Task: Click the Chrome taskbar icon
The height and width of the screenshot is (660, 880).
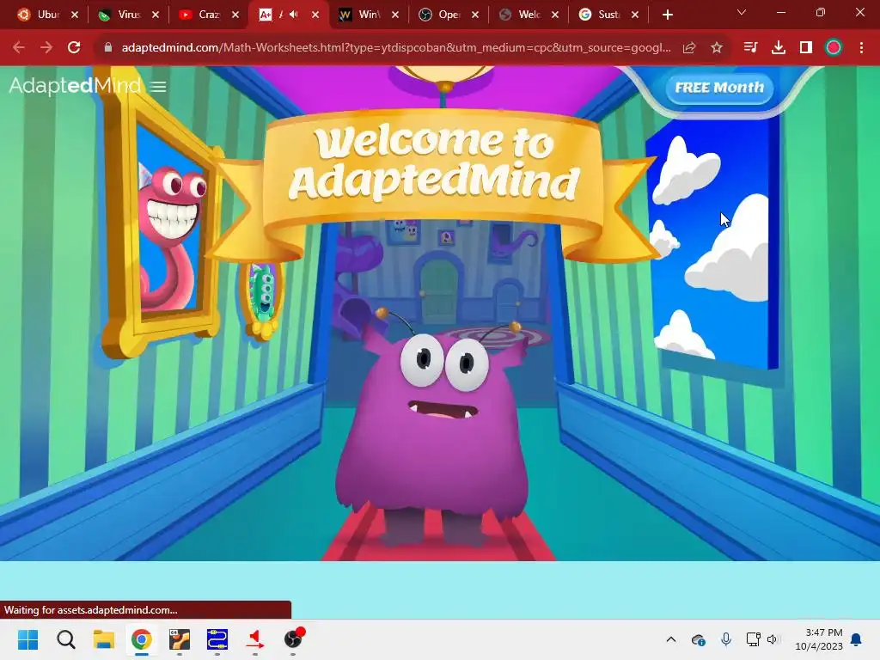Action: coord(142,639)
